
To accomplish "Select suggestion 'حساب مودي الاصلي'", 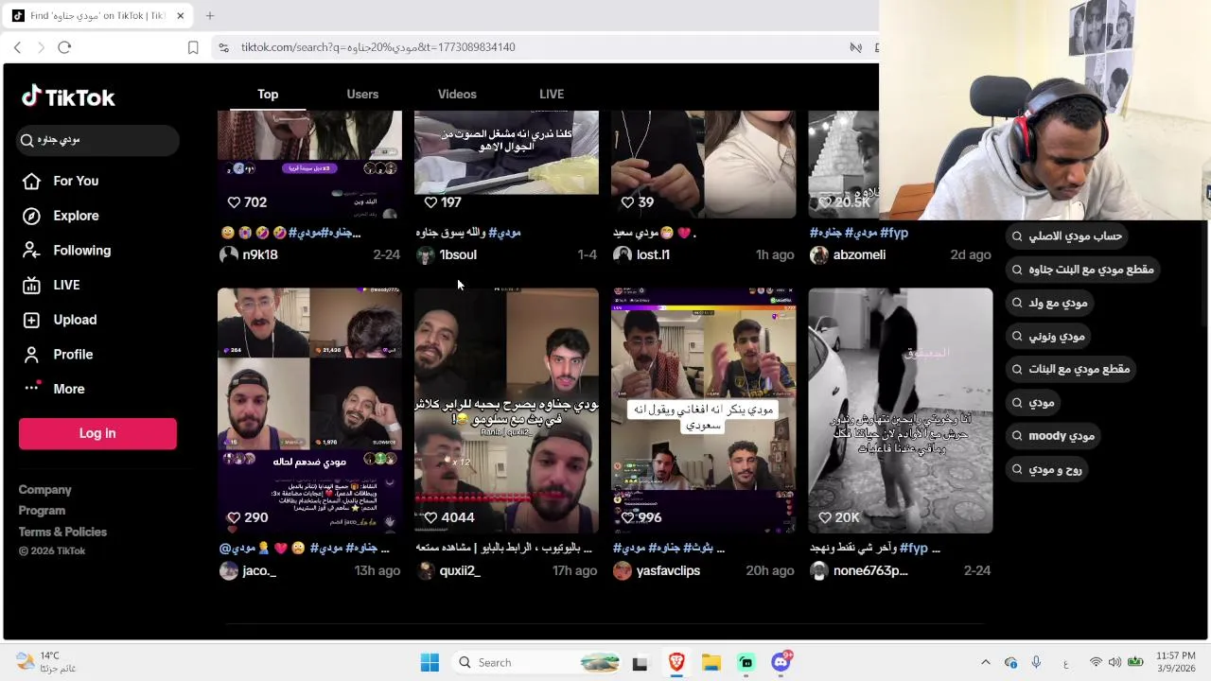I will [x=1066, y=236].
